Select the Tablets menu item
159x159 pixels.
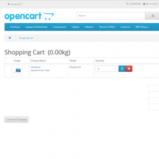75,27
